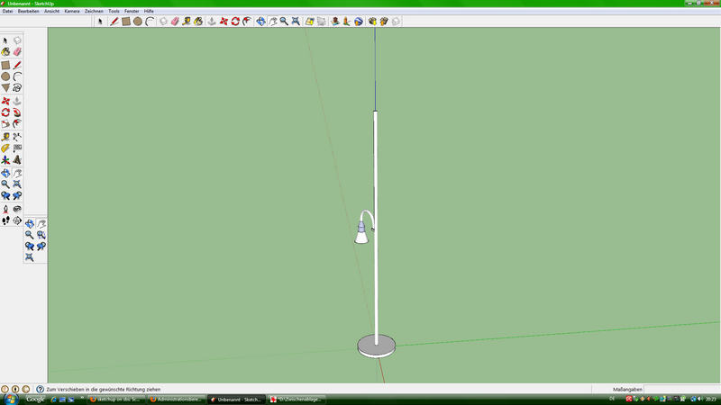The image size is (721, 405).
Task: Pick the Axes tool
Action: coord(5,159)
